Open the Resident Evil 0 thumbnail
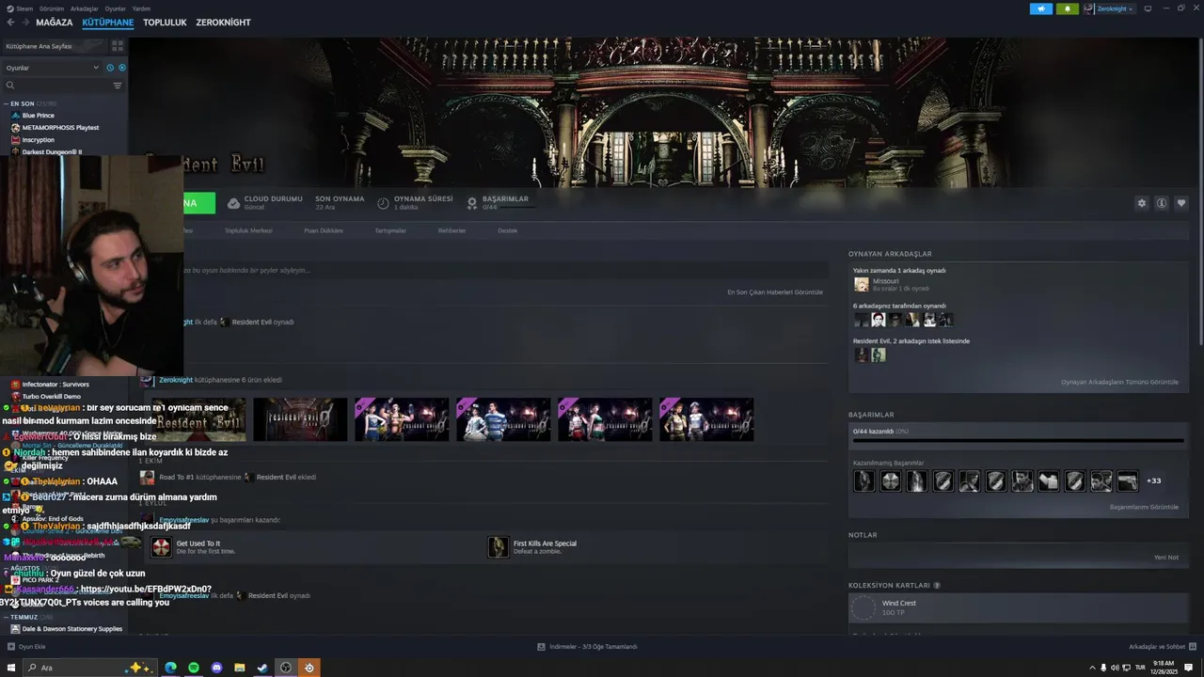The width and height of the screenshot is (1204, 677). tap(300, 419)
